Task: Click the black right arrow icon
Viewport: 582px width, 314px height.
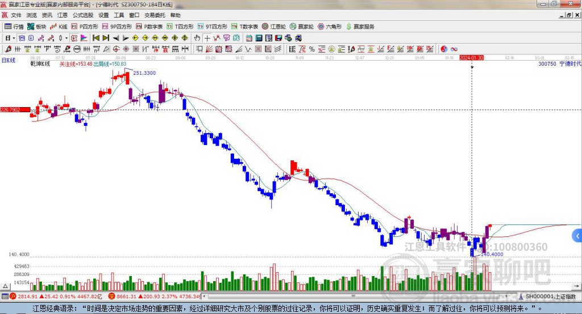Action: point(126,38)
